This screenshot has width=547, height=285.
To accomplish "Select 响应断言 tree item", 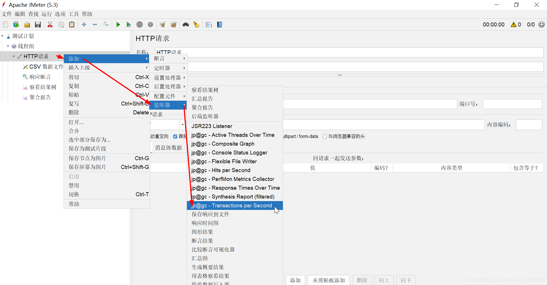I will (x=37, y=77).
